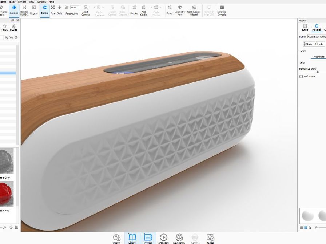Screen dimensions: 326x244
Task: Adjust the Refractive Index slider
Action: click(x=318, y=72)
